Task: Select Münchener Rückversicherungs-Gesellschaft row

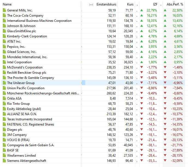Action: [x=93, y=93]
